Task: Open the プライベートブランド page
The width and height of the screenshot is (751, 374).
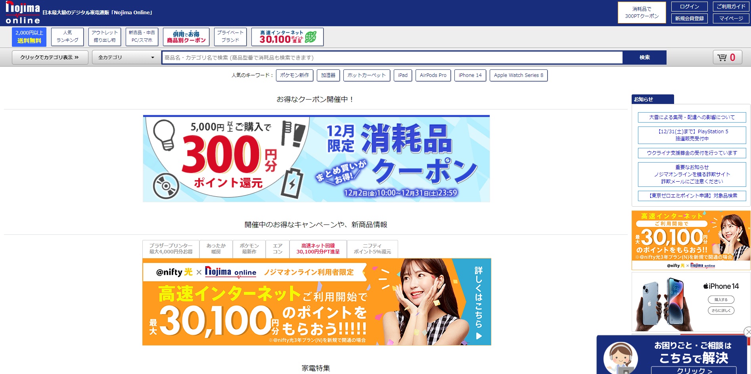Action: click(230, 37)
